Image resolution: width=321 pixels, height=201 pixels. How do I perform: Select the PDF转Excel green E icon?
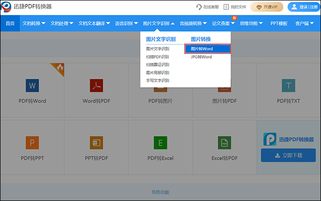[160, 143]
